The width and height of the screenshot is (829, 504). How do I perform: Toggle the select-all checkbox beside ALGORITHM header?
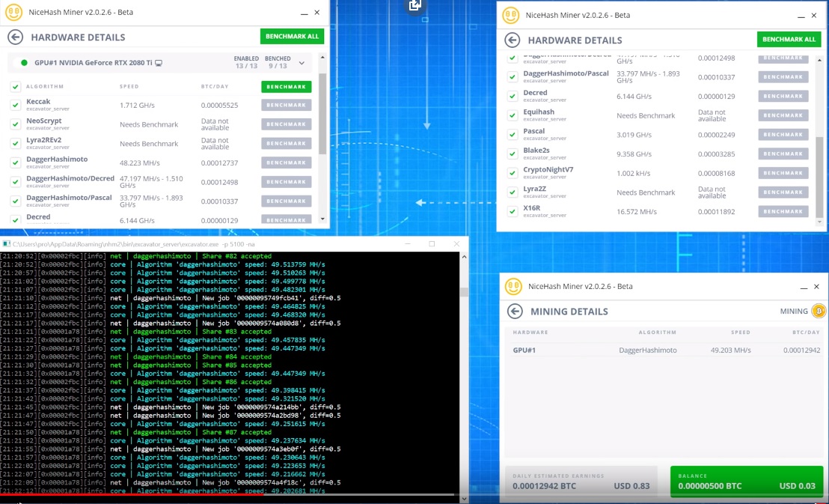tap(15, 86)
